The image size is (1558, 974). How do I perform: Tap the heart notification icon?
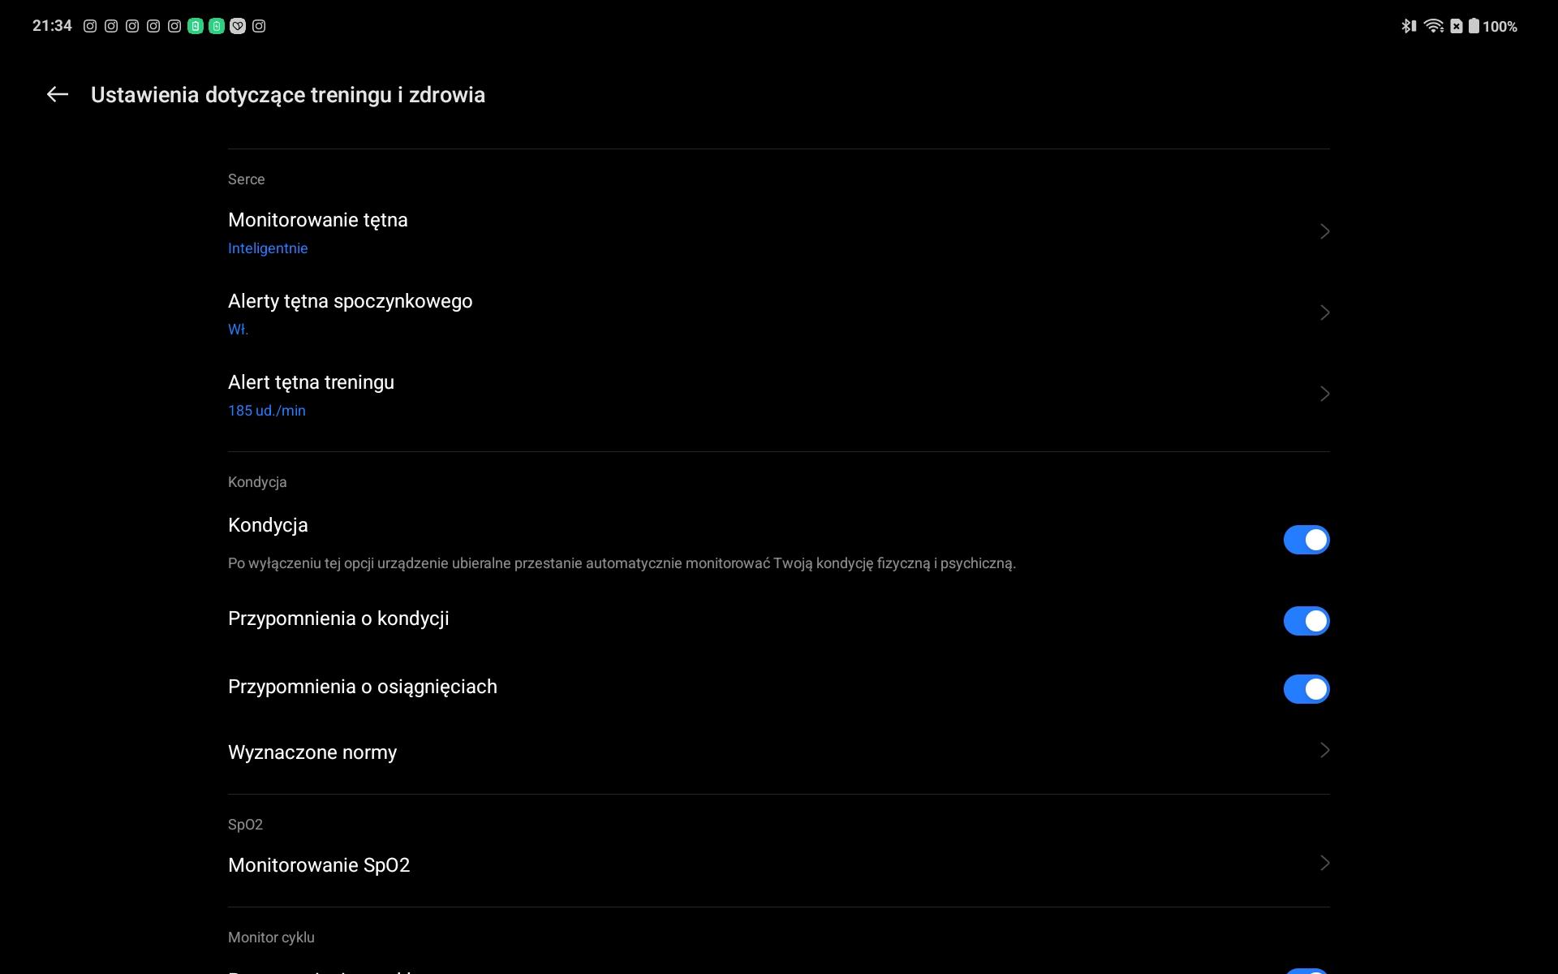tap(238, 26)
